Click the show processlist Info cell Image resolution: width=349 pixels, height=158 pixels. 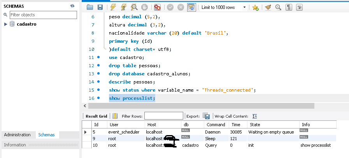(318, 145)
